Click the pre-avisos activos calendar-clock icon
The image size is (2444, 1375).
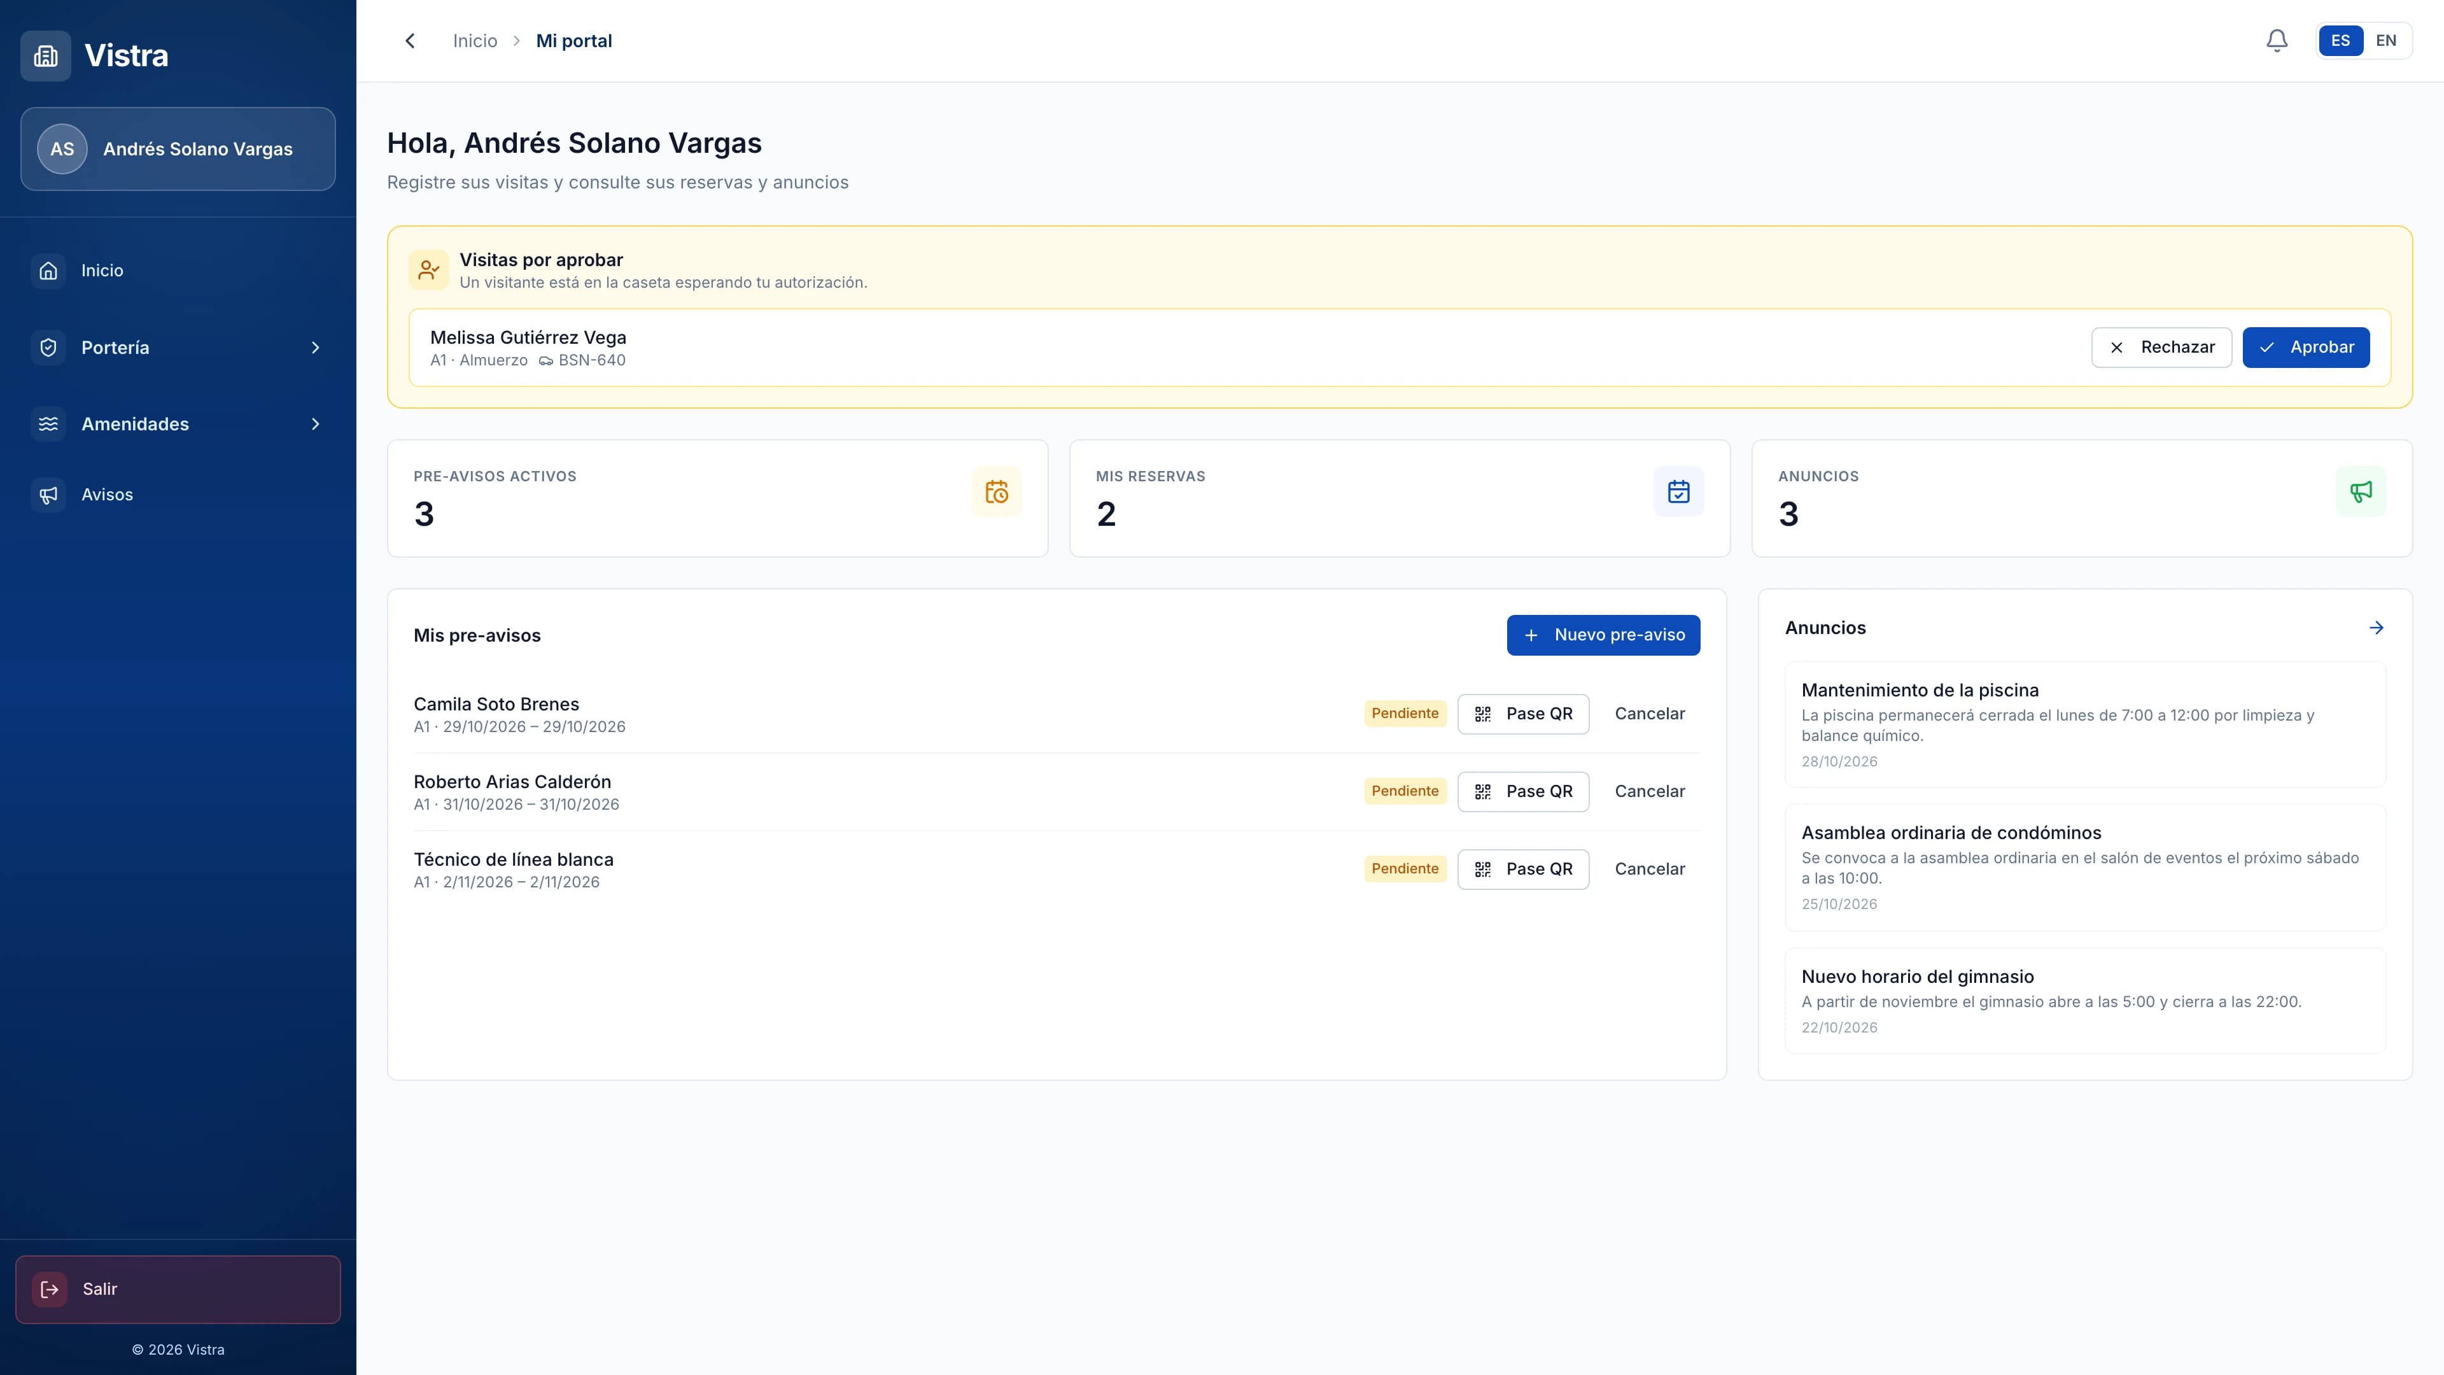tap(996, 491)
